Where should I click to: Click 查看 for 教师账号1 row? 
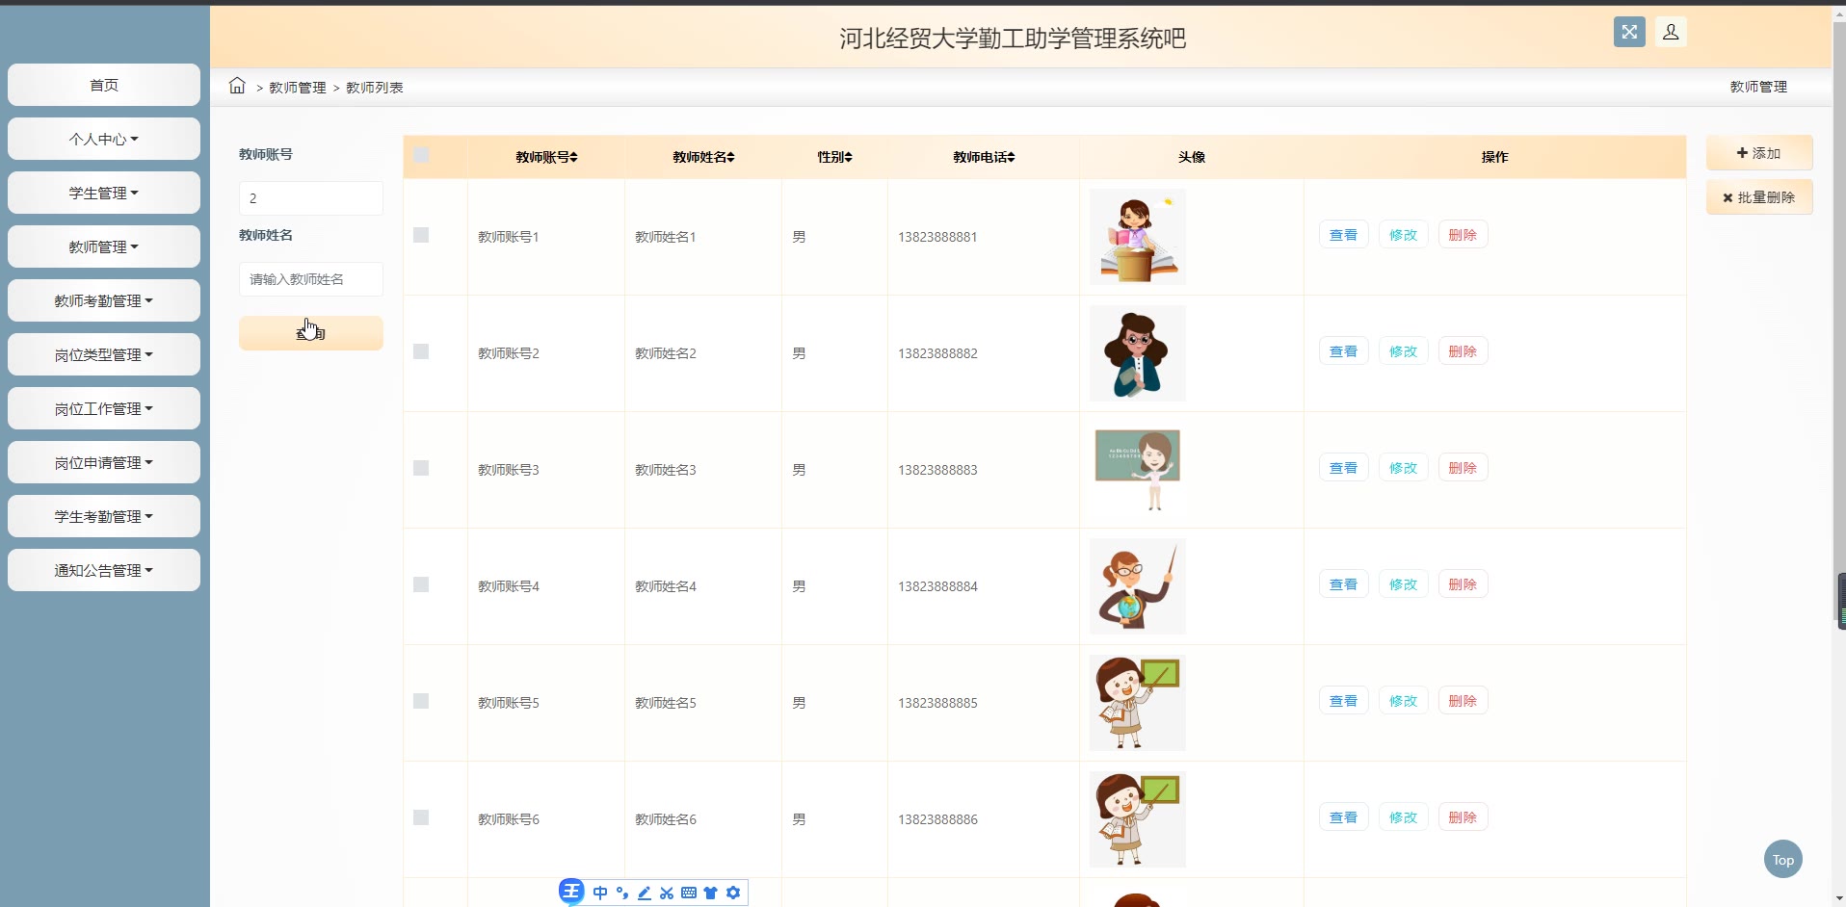coord(1343,235)
